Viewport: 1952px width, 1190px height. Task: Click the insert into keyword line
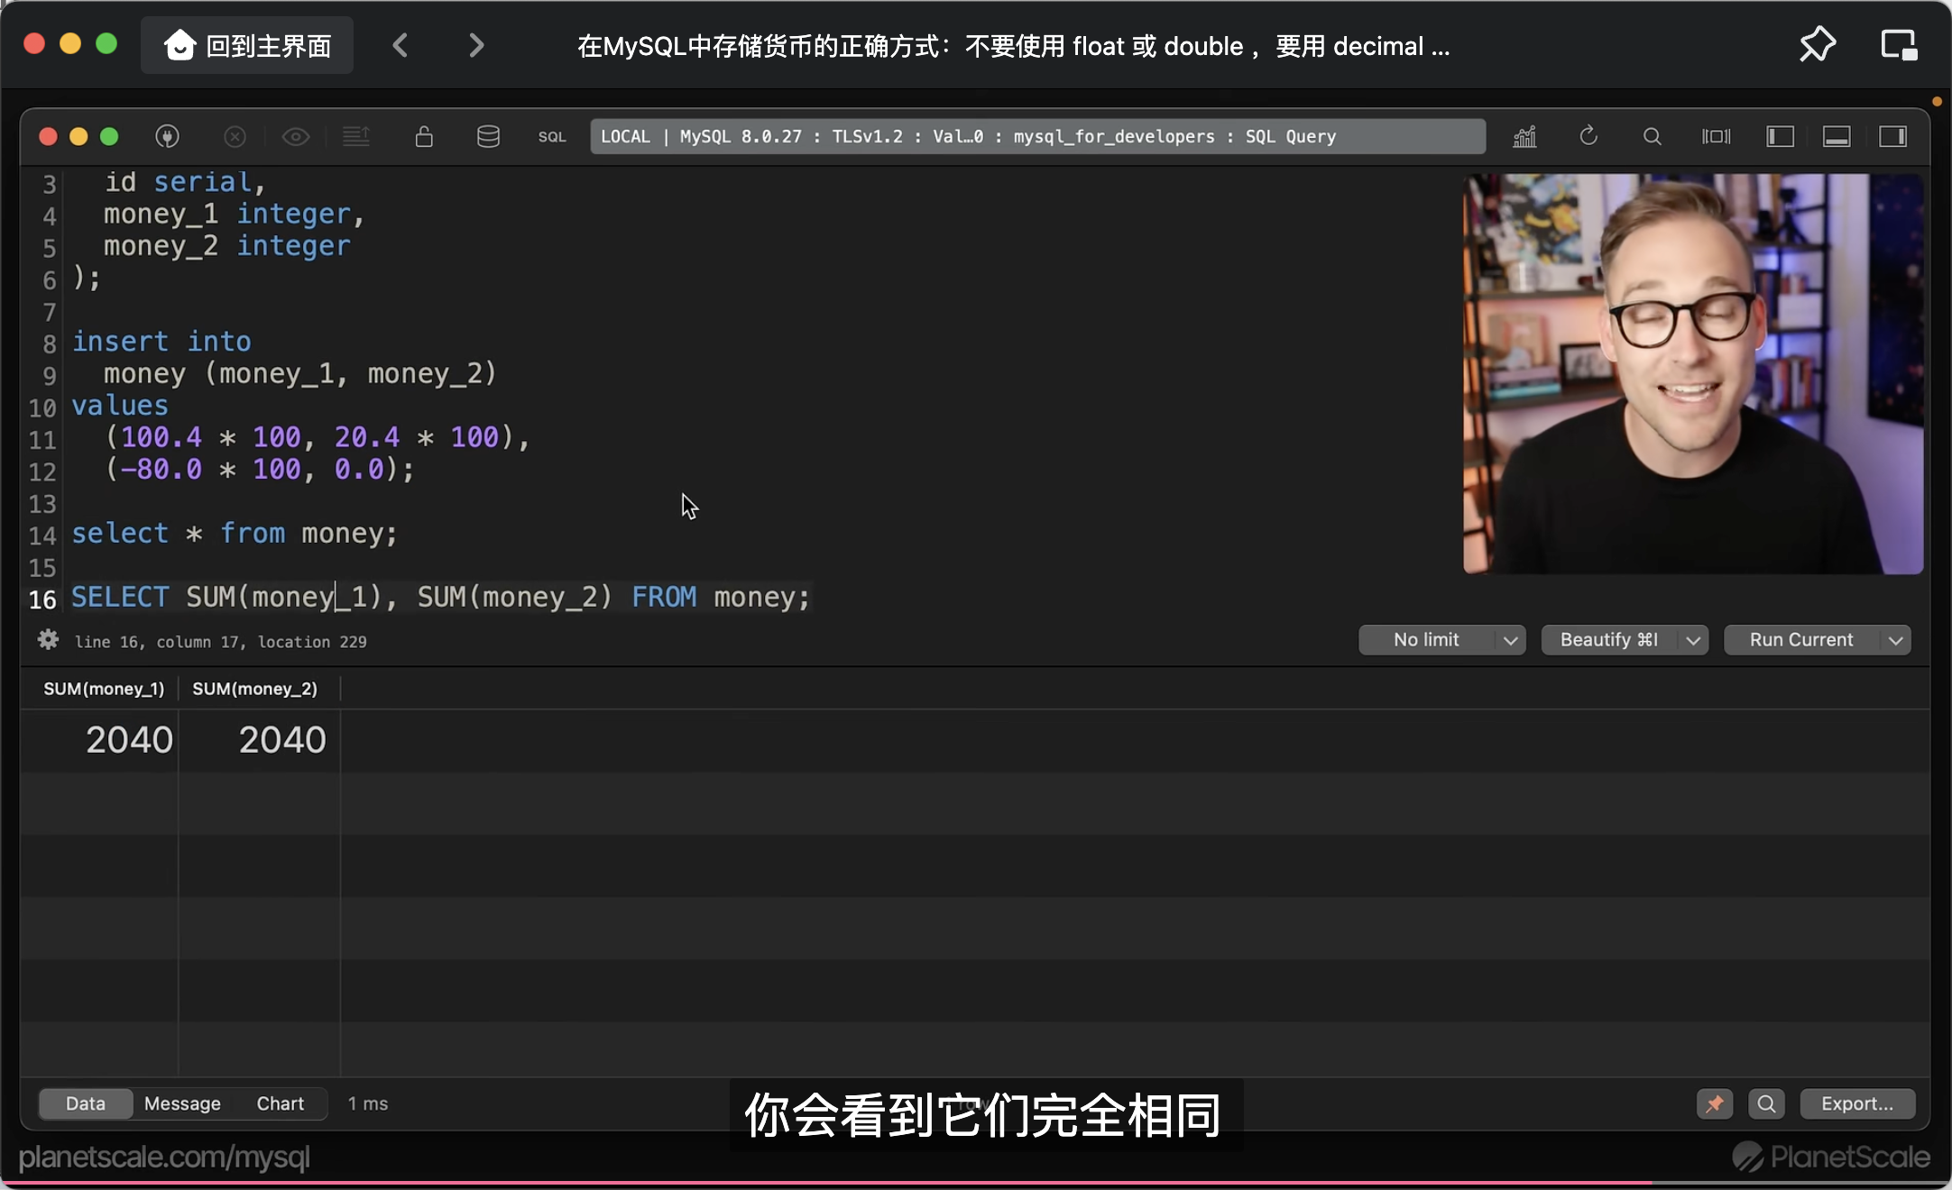pos(161,342)
